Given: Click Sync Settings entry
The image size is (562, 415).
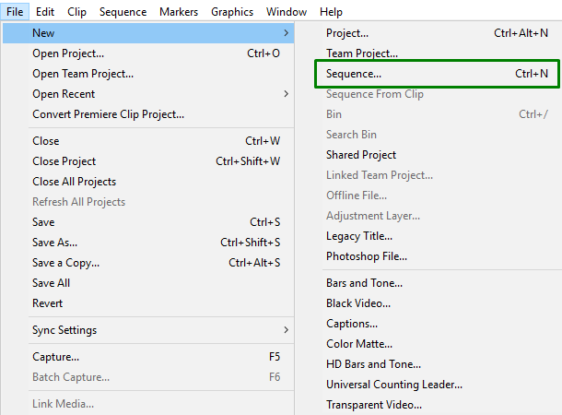Looking at the screenshot, I should tap(148, 330).
